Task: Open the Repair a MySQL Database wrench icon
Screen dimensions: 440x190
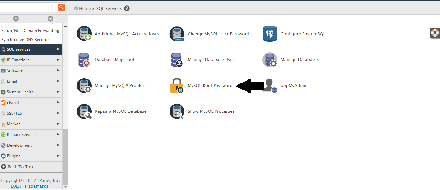Action: tap(84, 111)
